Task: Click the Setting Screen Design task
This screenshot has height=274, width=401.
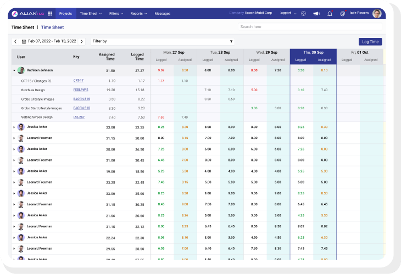Action: [x=37, y=118]
